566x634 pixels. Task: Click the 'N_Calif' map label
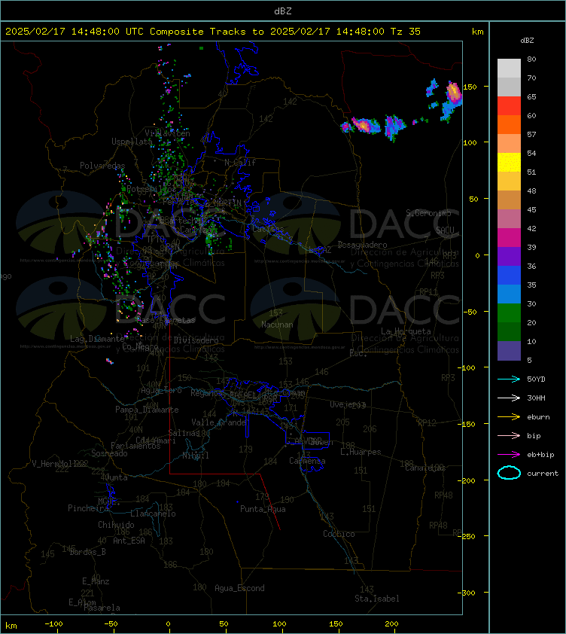tap(240, 163)
